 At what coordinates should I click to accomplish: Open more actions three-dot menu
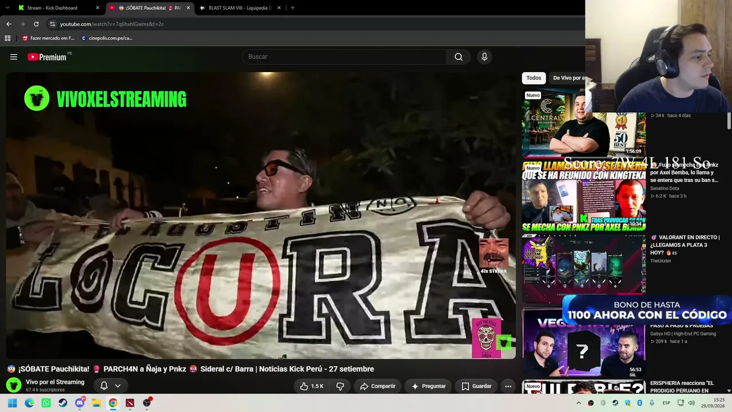pos(508,386)
